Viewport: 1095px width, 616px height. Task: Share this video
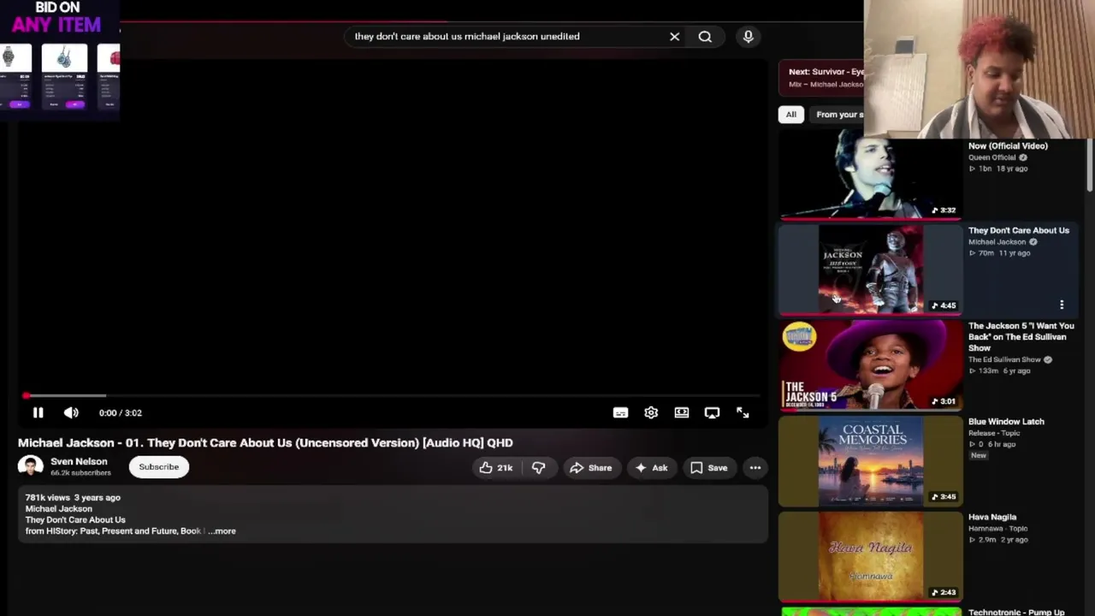pos(591,468)
